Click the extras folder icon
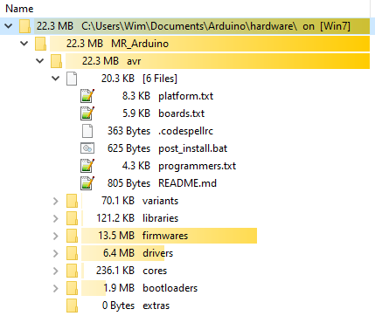 72,306
